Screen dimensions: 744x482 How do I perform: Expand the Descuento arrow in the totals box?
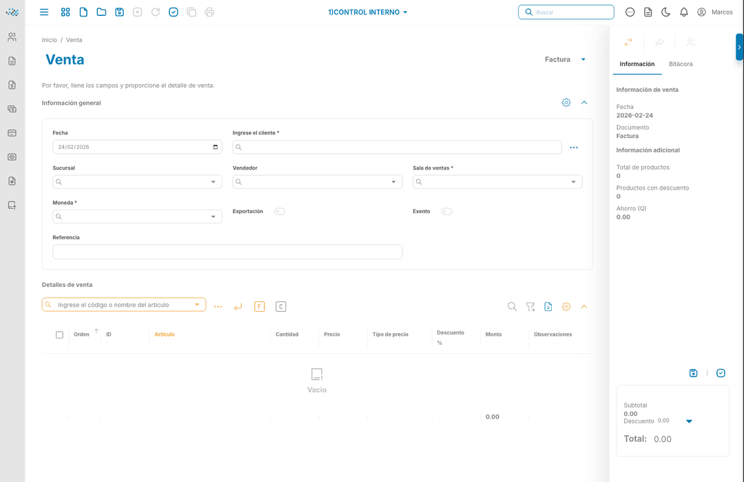(689, 421)
